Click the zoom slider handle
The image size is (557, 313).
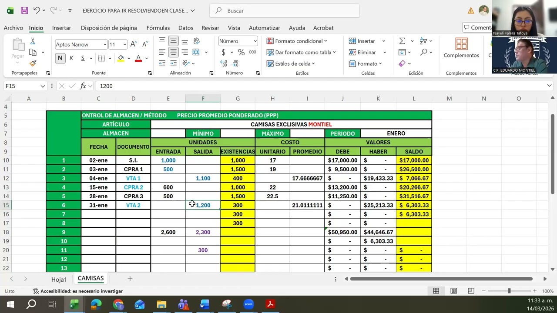[509, 291]
